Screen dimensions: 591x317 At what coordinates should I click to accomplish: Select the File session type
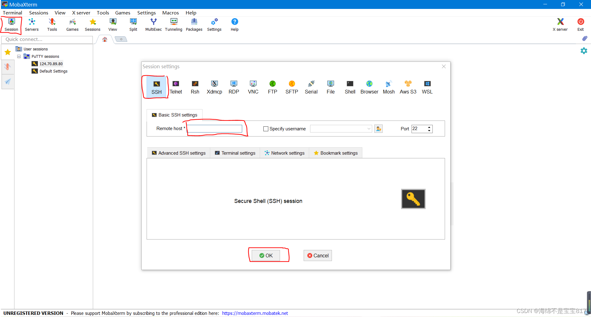[x=330, y=87]
